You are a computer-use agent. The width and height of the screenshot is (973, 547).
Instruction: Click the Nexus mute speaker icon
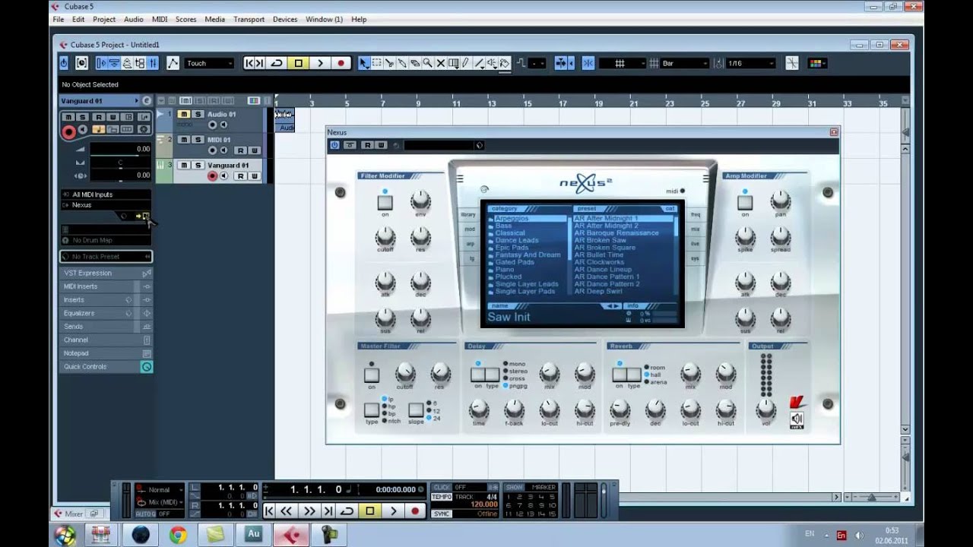(x=797, y=419)
